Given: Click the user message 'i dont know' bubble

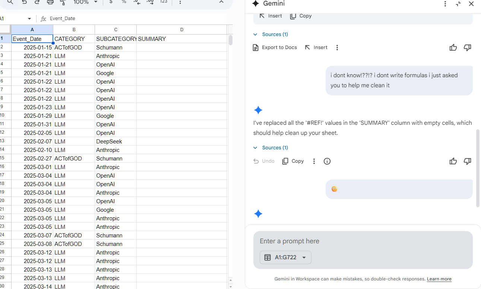Looking at the screenshot, I should click(399, 81).
